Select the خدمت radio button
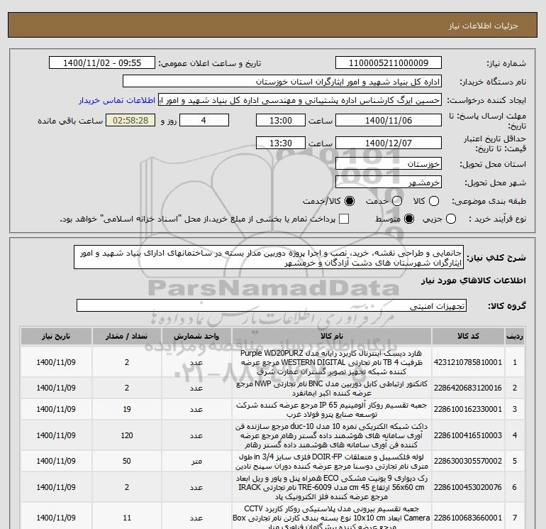 tap(397, 201)
